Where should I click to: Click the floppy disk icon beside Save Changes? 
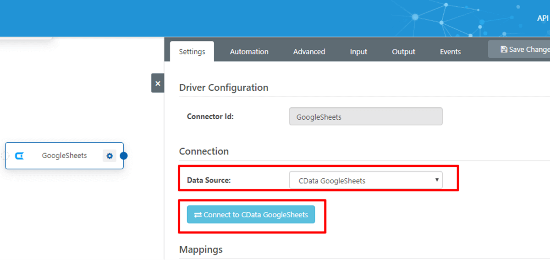(x=504, y=50)
